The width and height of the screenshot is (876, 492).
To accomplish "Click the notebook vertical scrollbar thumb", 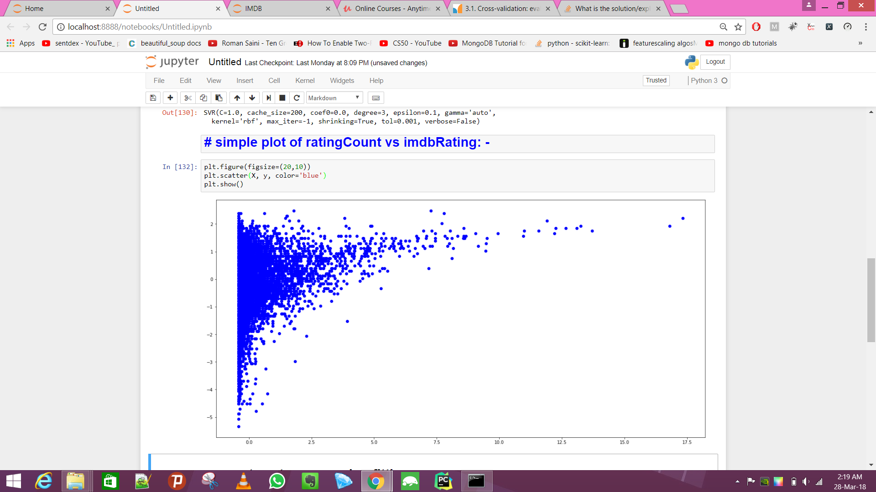I will pyautogui.click(x=871, y=300).
